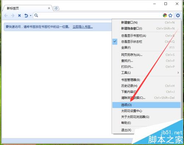184x145 pixels.
Task: Select highlighted 选项(O) menu item
Action: coord(146,105)
